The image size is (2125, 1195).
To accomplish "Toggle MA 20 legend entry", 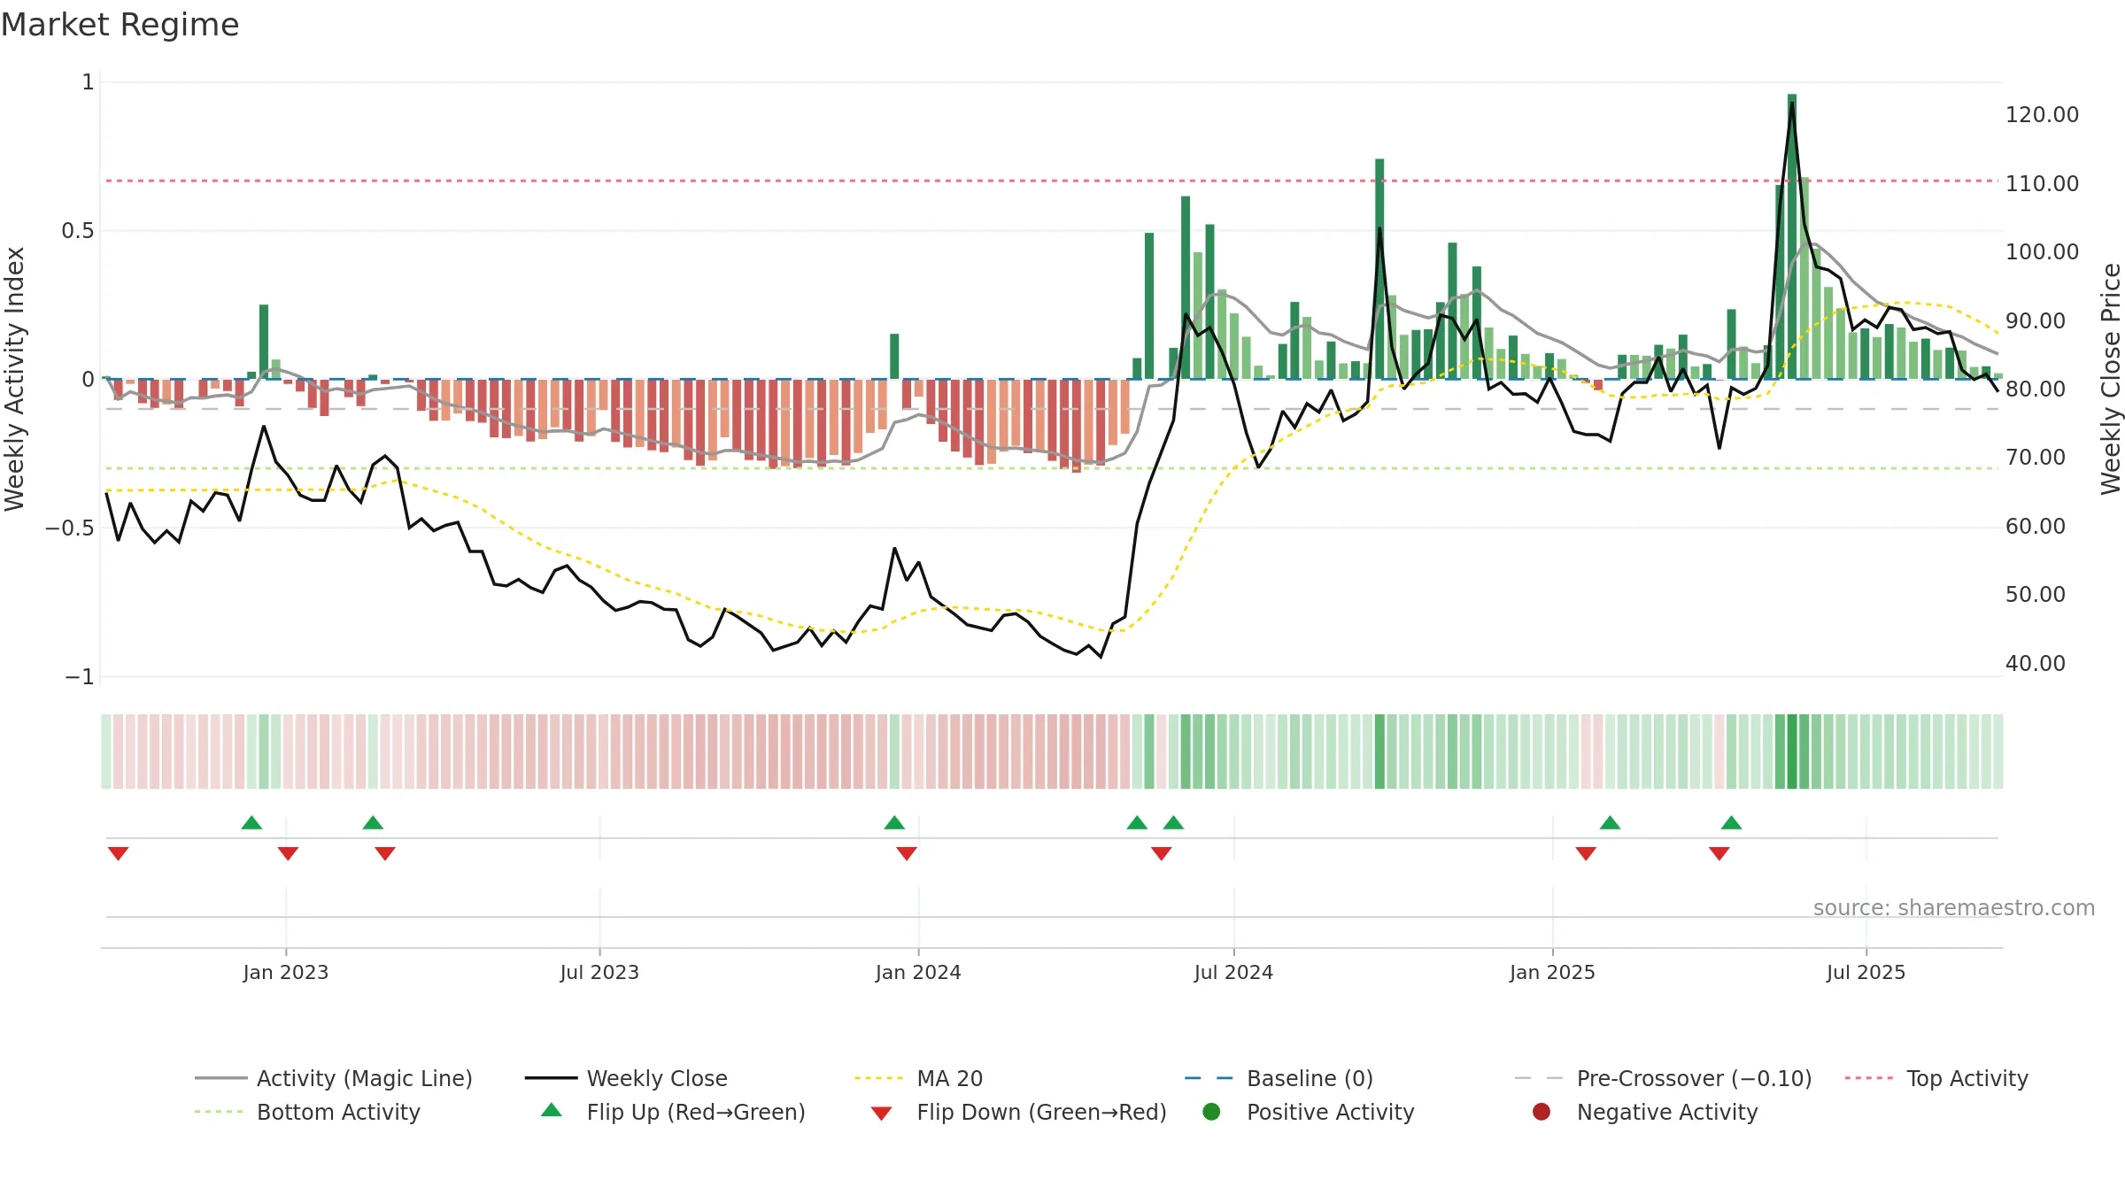I will pyautogui.click(x=918, y=1078).
